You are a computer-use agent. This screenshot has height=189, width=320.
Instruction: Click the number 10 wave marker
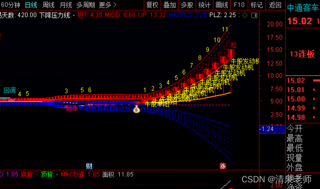(217, 40)
